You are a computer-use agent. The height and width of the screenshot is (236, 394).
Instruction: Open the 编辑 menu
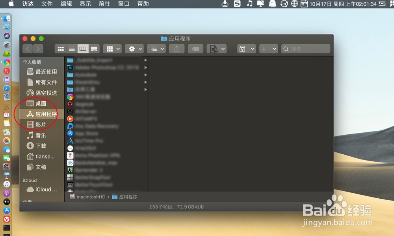[x=66, y=4]
